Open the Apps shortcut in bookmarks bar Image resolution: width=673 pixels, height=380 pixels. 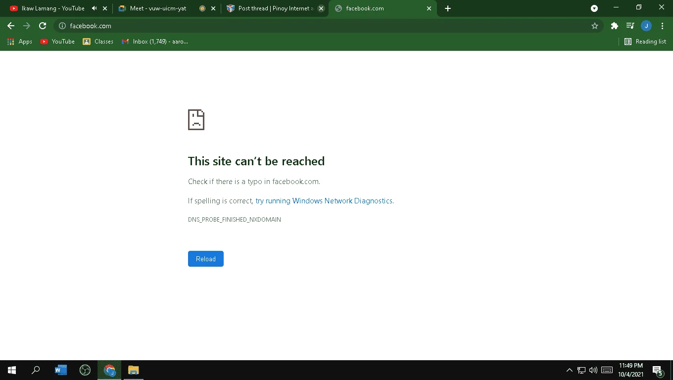pyautogui.click(x=20, y=42)
